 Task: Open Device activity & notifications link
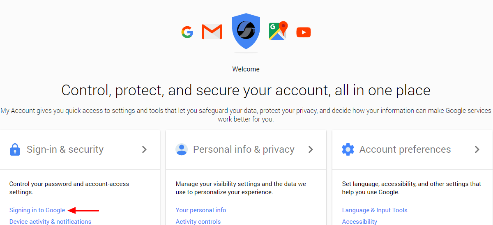[x=50, y=222]
